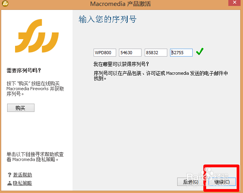243x193 pixels.
Task: Focus the serial number field containing WPD800
Action: coord(105,53)
